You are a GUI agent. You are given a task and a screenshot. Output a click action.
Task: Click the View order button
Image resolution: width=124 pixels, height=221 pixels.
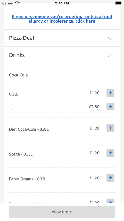pyautogui.click(x=62, y=212)
